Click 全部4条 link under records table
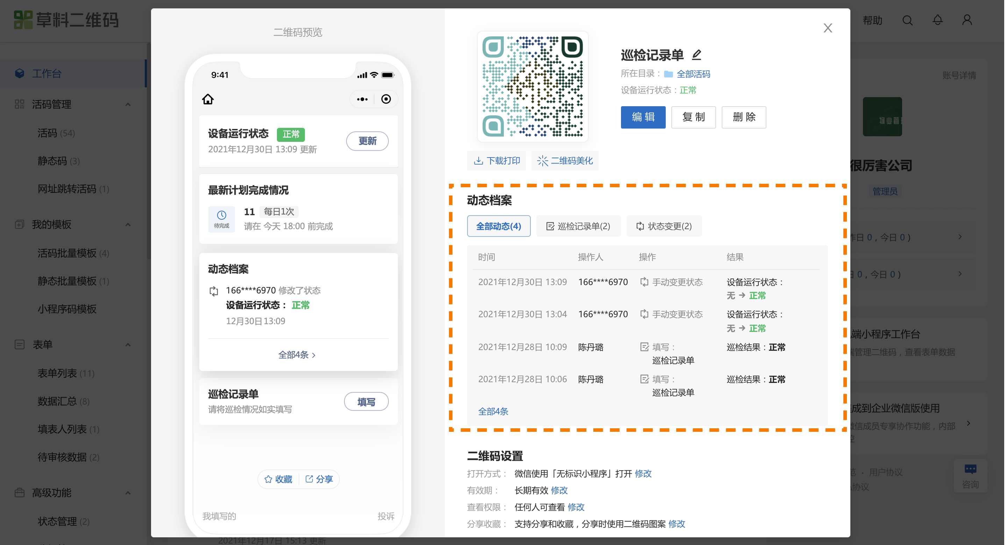Viewport: 1007px width, 545px height. click(494, 412)
